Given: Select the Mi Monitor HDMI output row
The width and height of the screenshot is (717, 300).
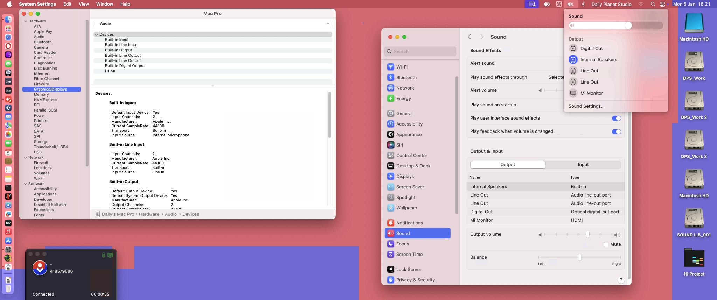Looking at the screenshot, I should [x=545, y=220].
